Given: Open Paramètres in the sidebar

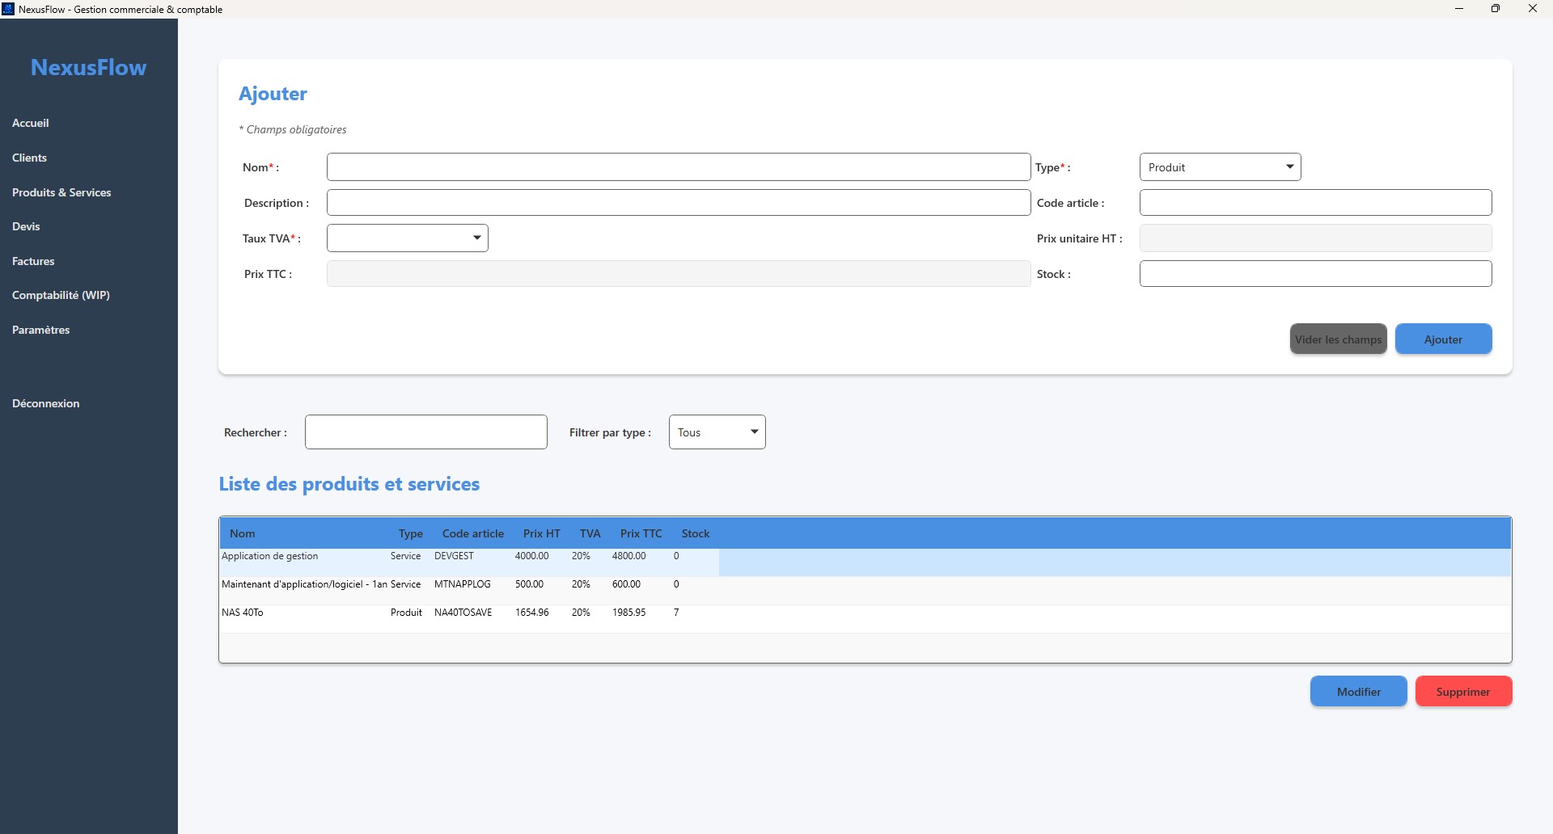Looking at the screenshot, I should point(40,330).
